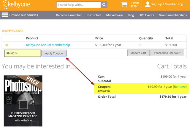The height and width of the screenshot is (128, 190).
Task: Open the Instructors menu item
Action: (94, 15)
